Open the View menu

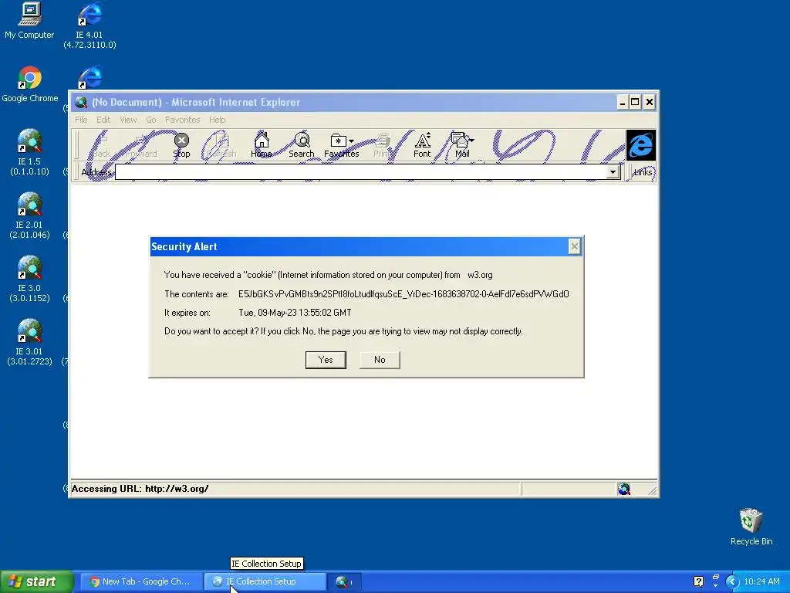tap(128, 120)
